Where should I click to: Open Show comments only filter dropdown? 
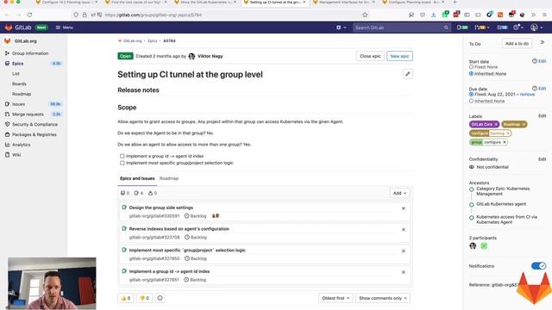(x=383, y=298)
